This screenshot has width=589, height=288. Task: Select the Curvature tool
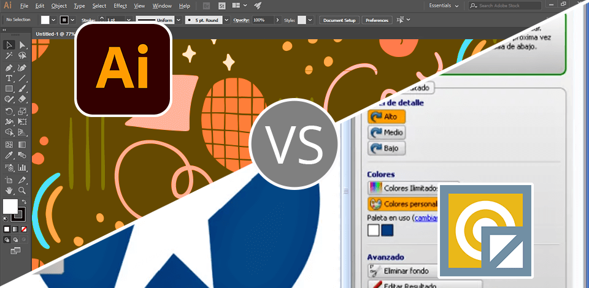click(22, 68)
